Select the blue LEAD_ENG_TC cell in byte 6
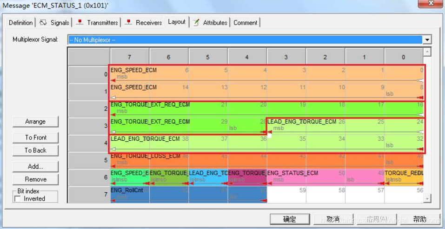 208,178
